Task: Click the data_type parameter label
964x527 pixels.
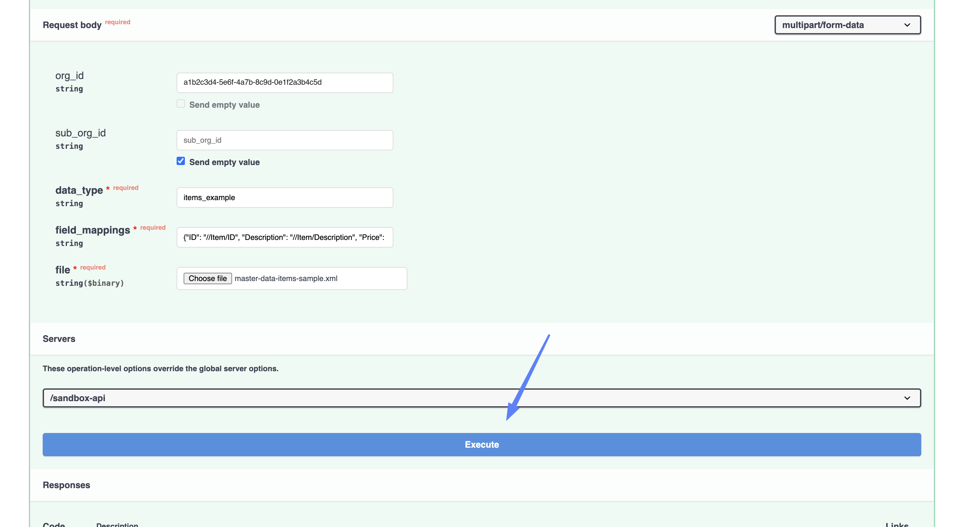Action: point(79,191)
